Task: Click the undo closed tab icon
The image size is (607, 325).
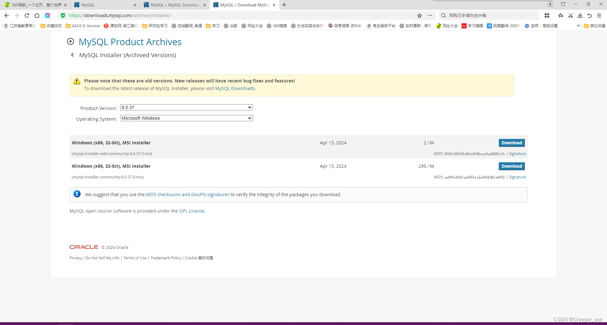Action: (590, 15)
